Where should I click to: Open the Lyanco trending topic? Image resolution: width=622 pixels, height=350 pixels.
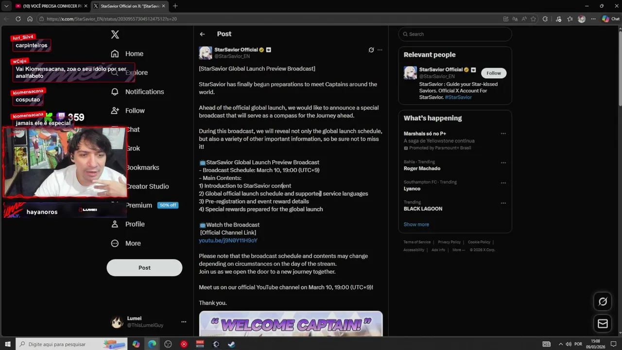[412, 189]
